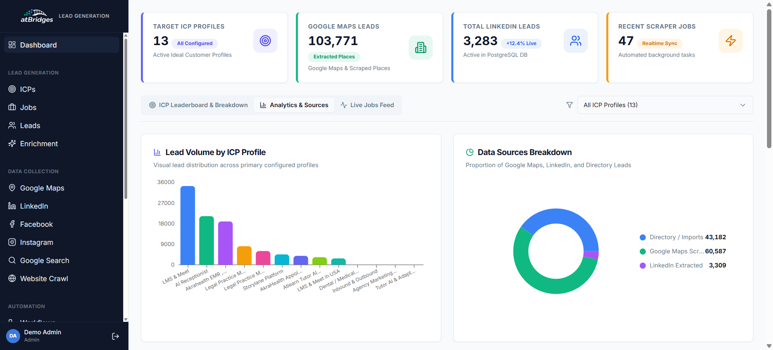Click the Extracted Places badge
The height and width of the screenshot is (350, 773).
tap(334, 57)
